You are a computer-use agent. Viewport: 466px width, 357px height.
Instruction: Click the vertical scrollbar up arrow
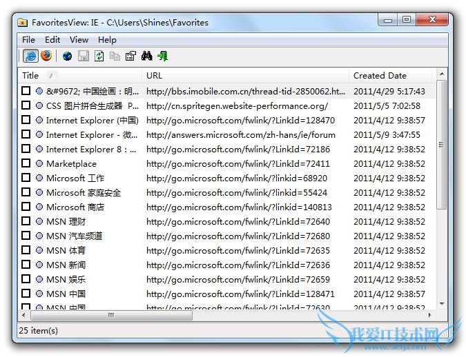tap(442, 74)
